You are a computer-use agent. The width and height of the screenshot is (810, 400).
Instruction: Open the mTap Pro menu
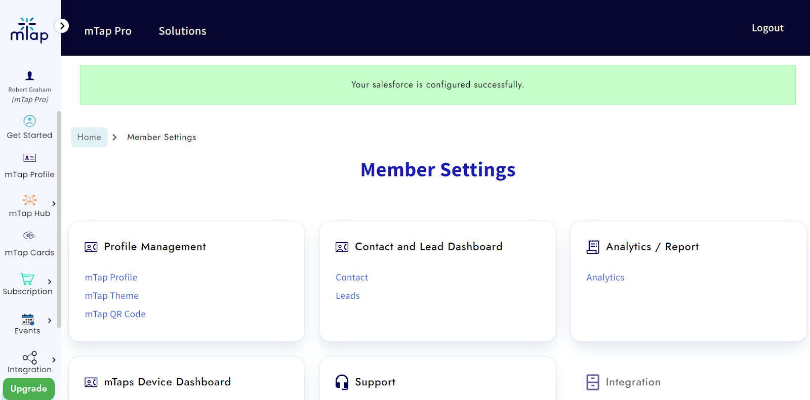coord(108,31)
